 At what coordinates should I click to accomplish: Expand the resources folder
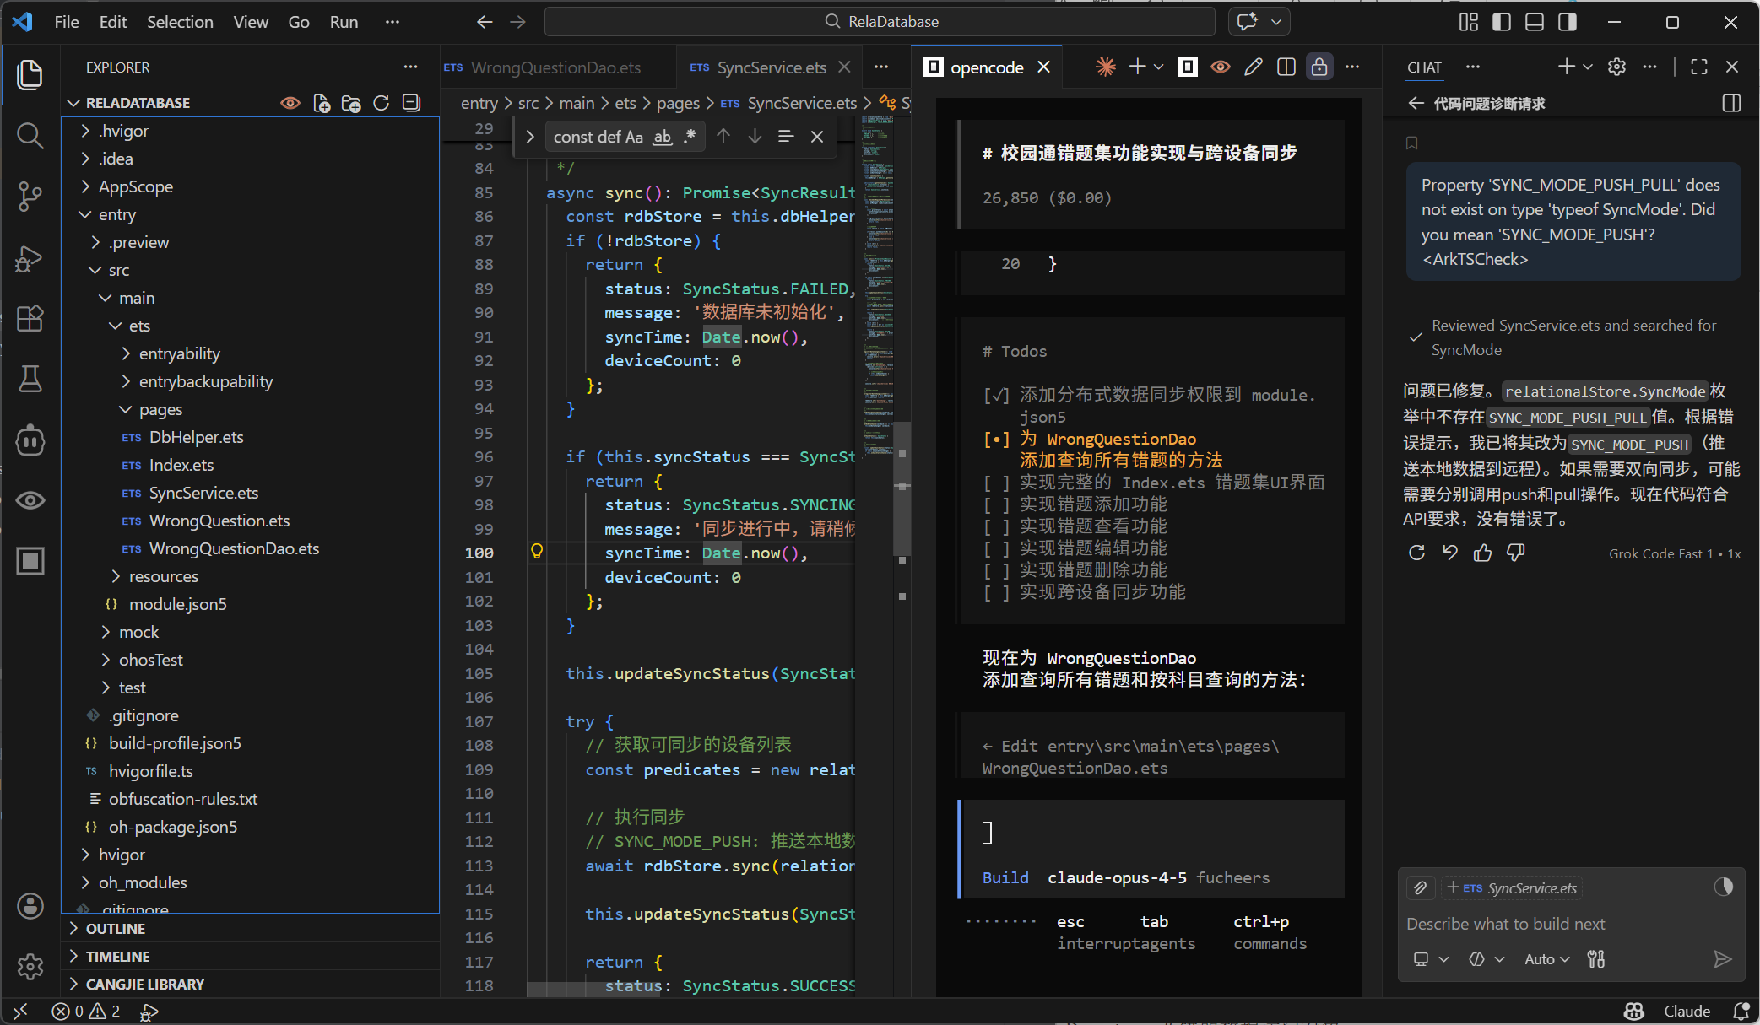164,576
